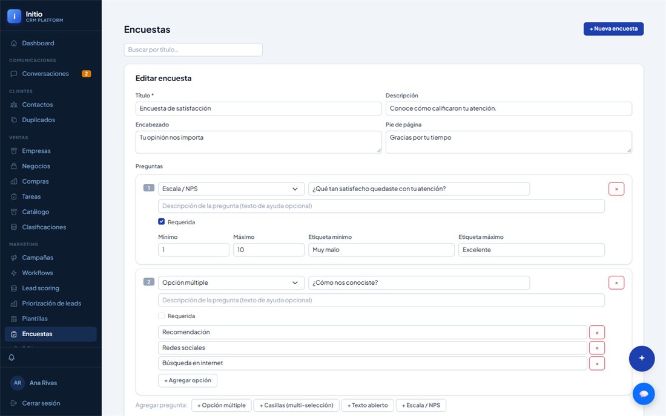This screenshot has width=666, height=416.
Task: Click the Pie de página textarea
Action: click(509, 142)
